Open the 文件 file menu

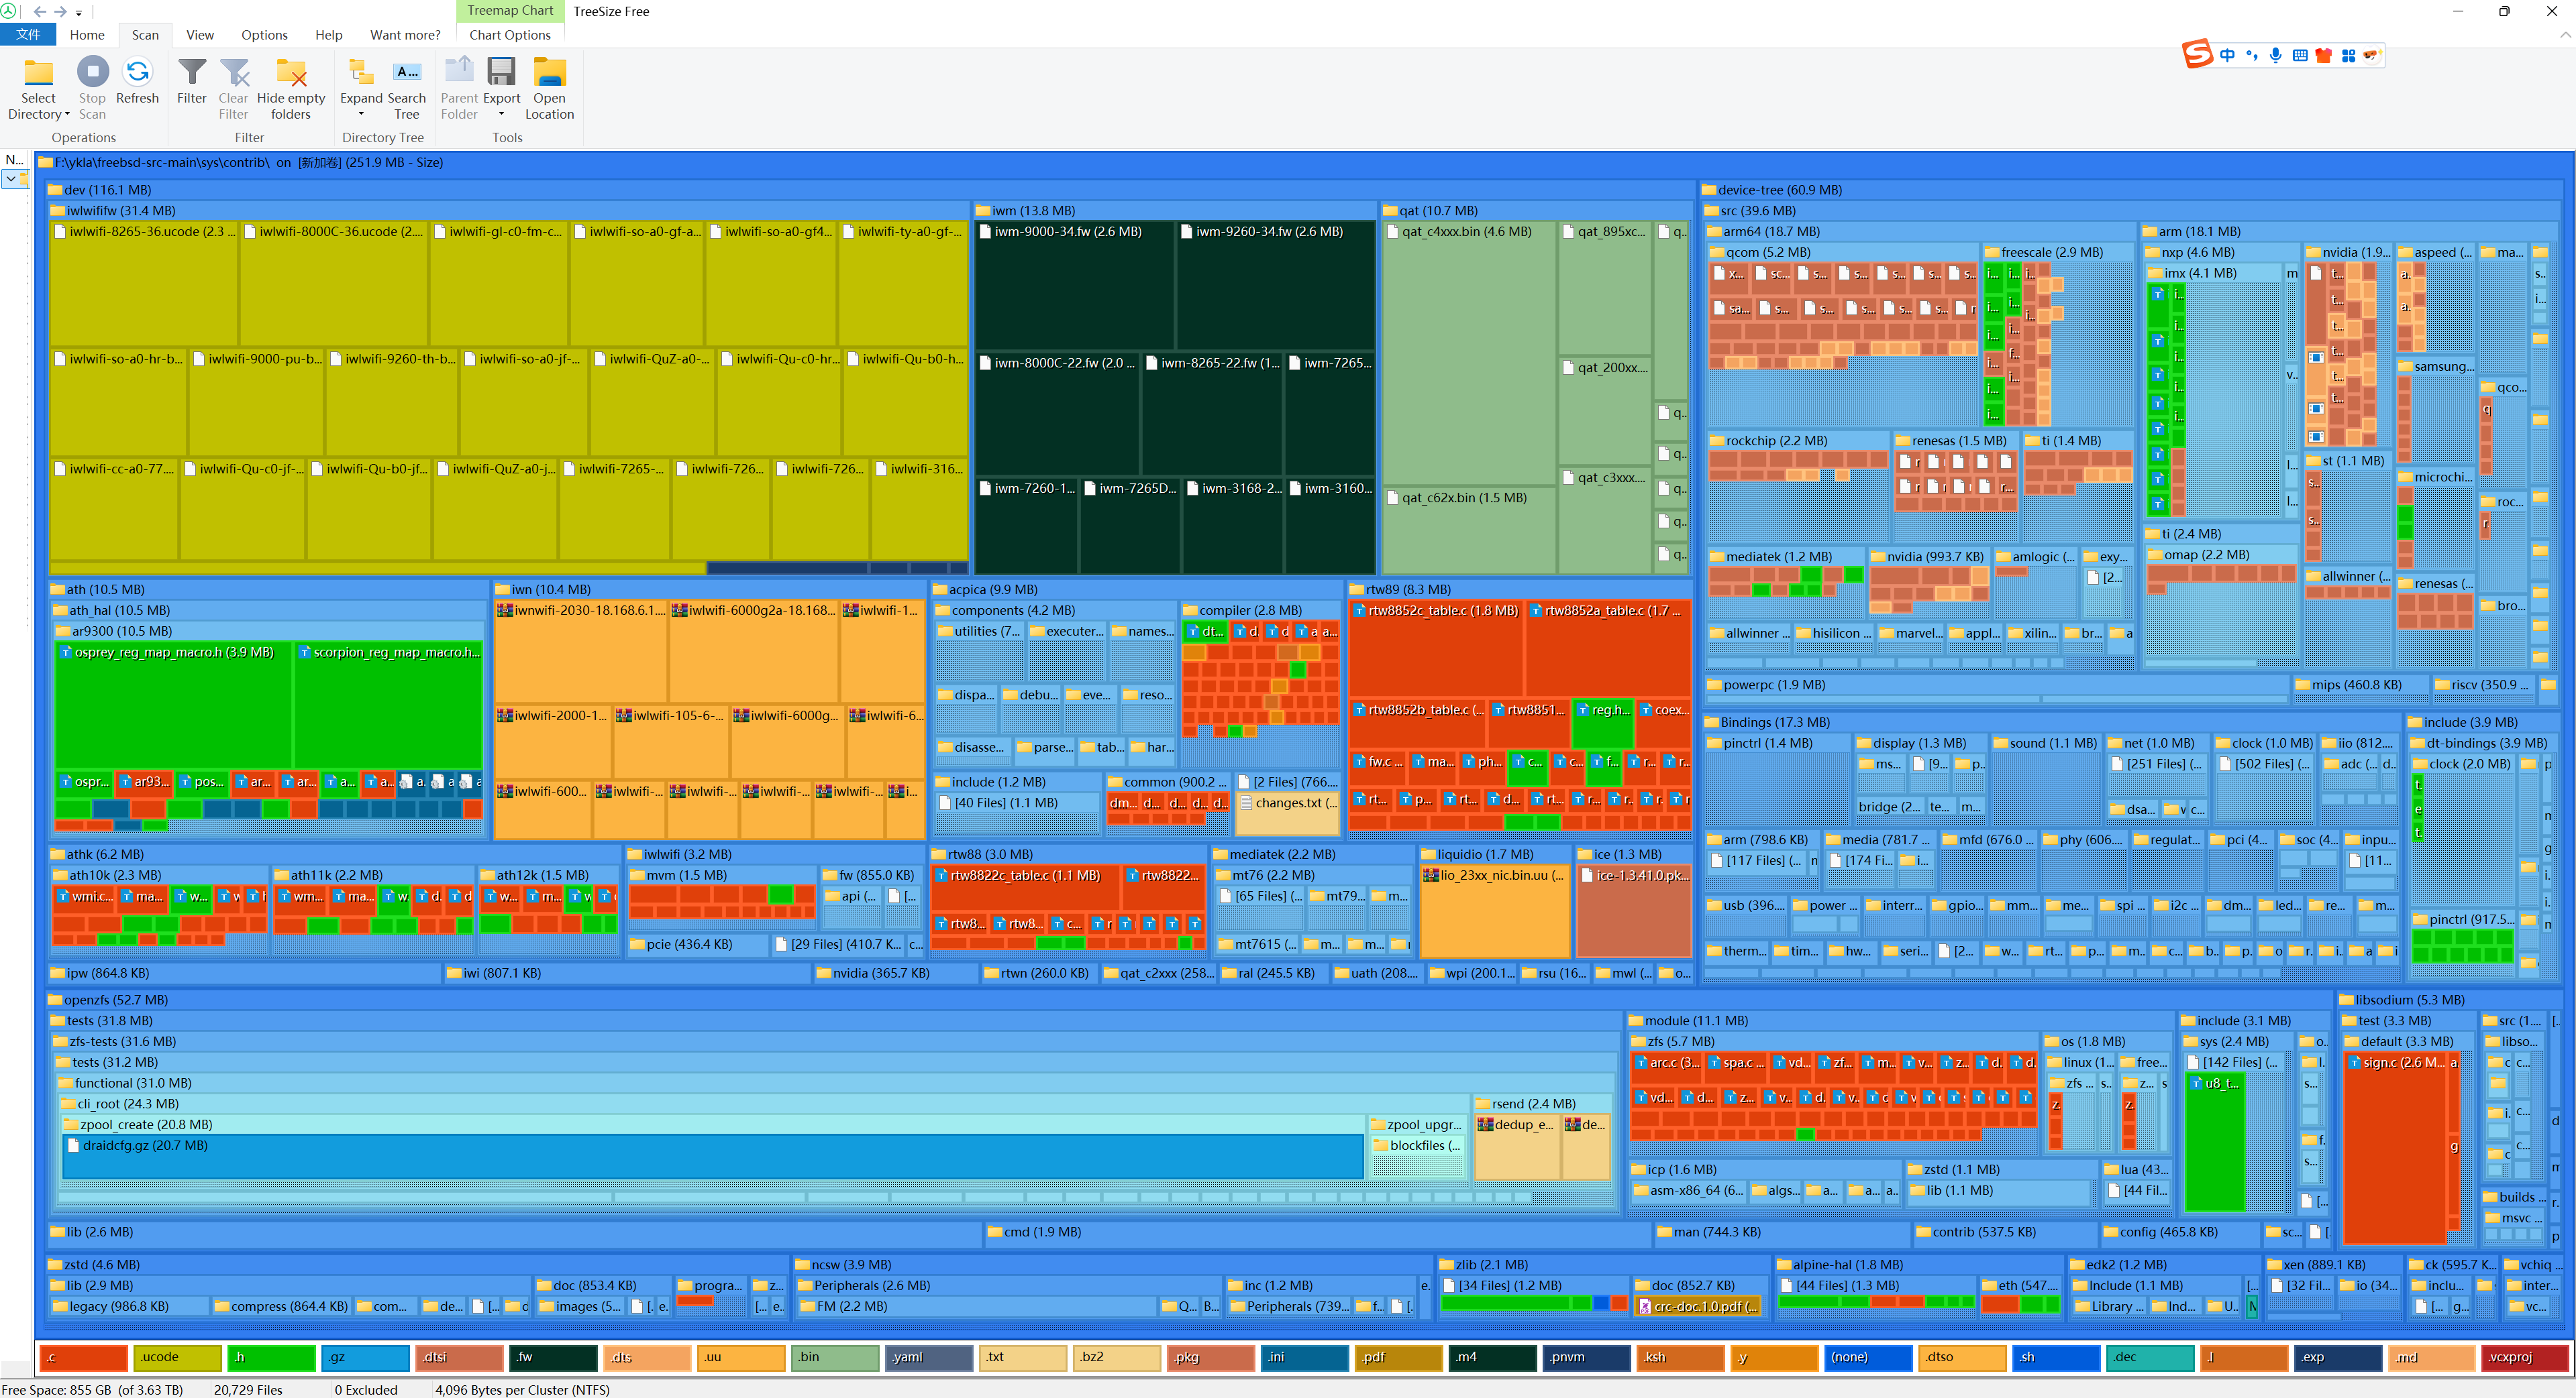pyautogui.click(x=28, y=35)
